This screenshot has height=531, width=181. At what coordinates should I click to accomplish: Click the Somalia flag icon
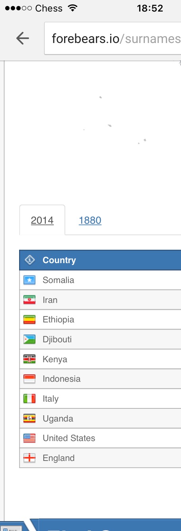pos(30,280)
